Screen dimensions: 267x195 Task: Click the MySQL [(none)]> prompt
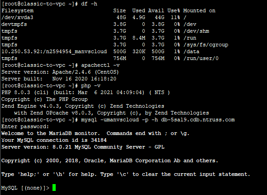25,188
